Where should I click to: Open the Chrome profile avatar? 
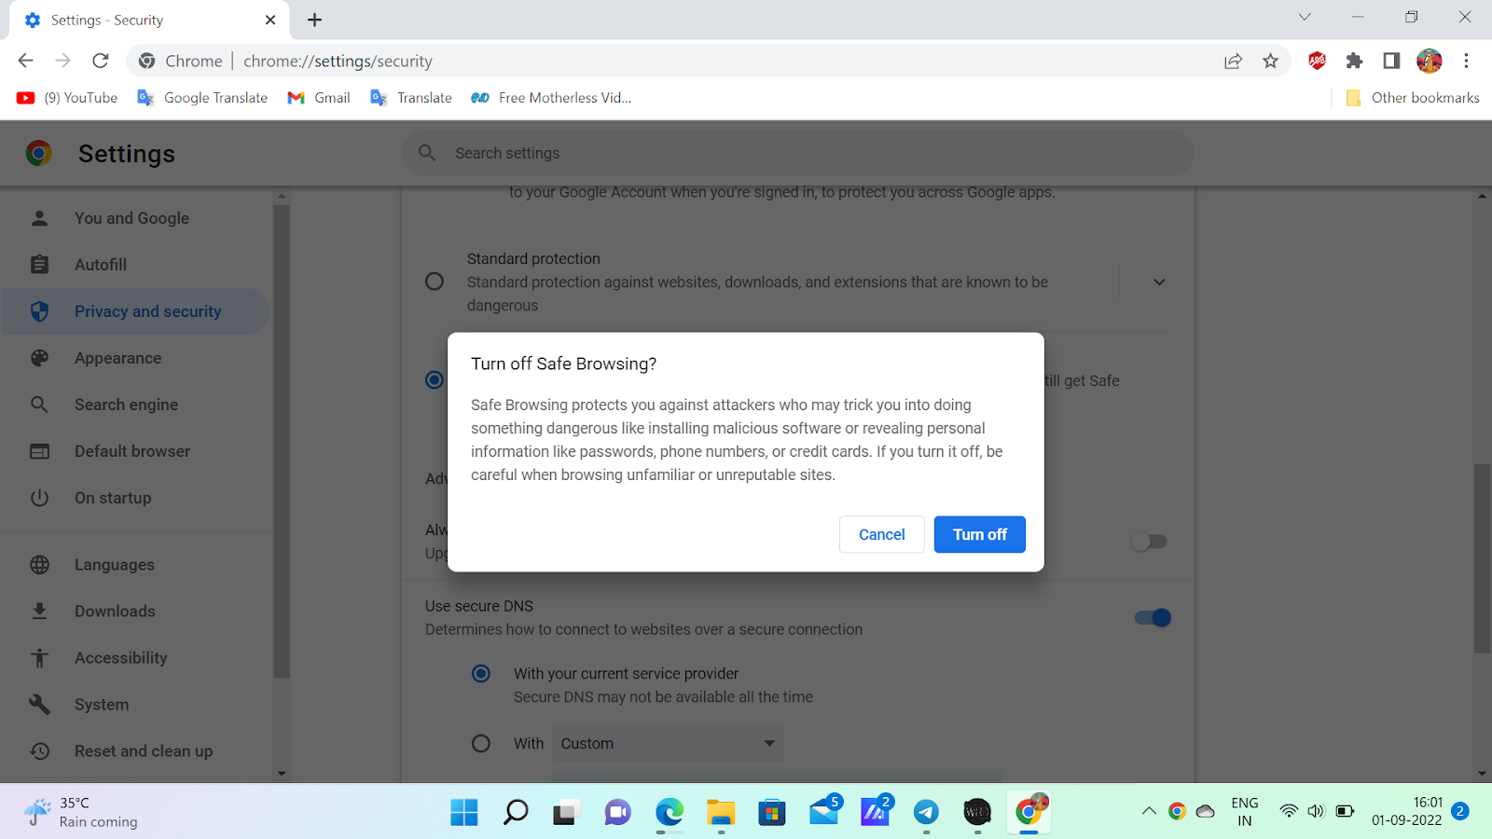point(1429,61)
